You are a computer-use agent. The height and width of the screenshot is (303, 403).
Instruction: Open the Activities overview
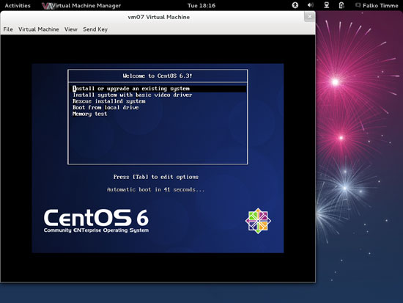(x=18, y=5)
